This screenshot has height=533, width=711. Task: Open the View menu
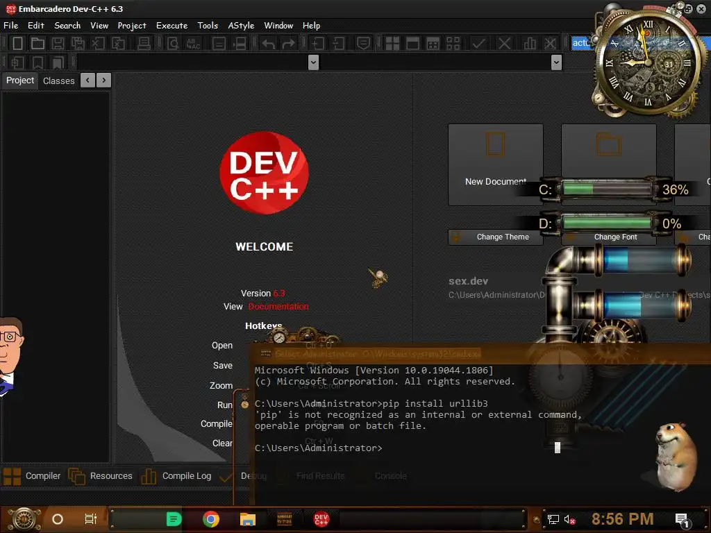point(99,26)
